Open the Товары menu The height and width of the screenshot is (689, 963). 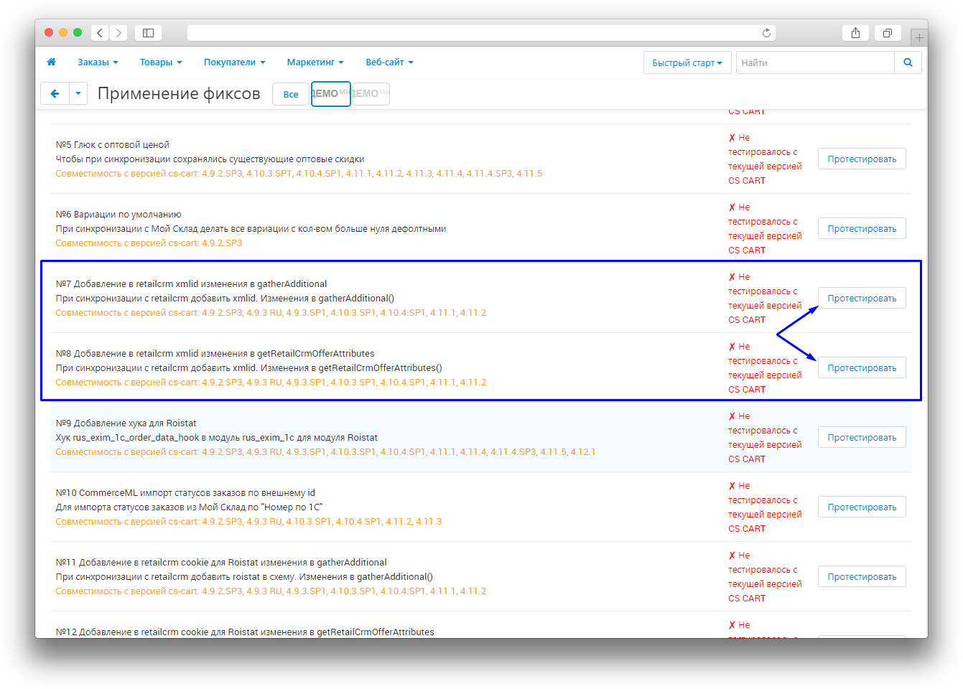point(161,62)
